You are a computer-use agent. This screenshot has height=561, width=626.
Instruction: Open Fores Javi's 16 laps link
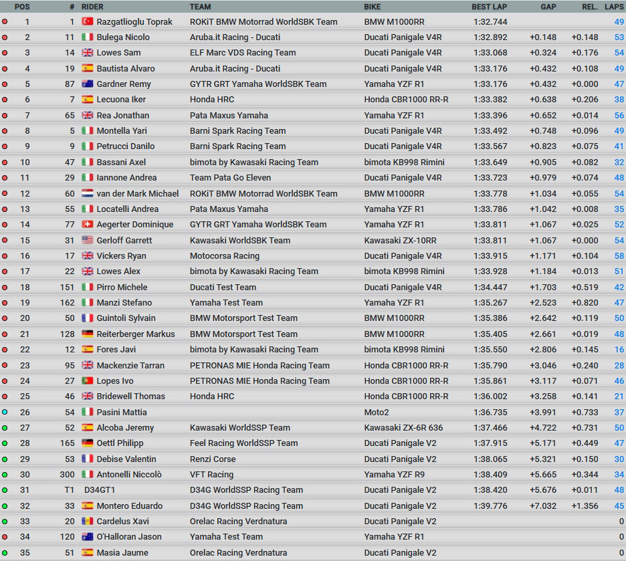[x=619, y=350]
